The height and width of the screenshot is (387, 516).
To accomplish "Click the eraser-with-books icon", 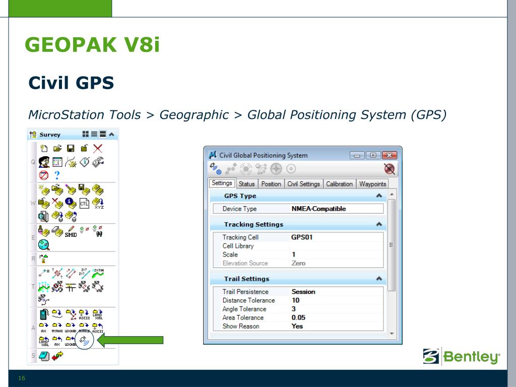I will coord(57,231).
